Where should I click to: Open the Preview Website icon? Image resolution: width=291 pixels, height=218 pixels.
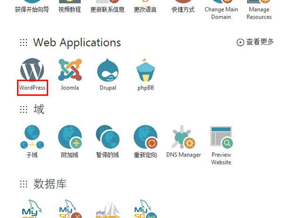click(x=221, y=137)
